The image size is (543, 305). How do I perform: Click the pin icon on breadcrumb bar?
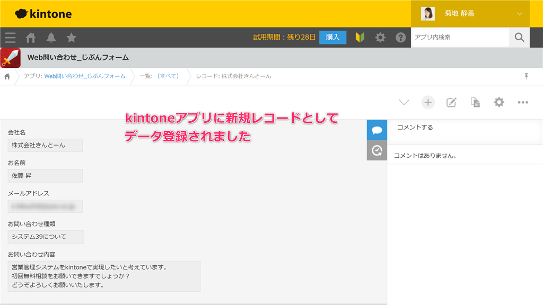526,76
